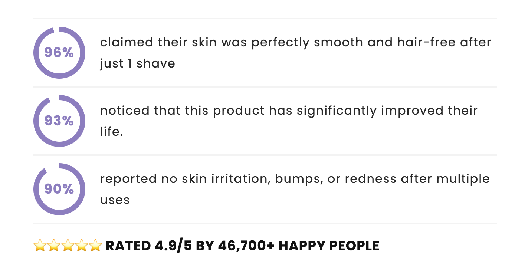Click the first gold star
The image size is (515, 273).
point(39,246)
